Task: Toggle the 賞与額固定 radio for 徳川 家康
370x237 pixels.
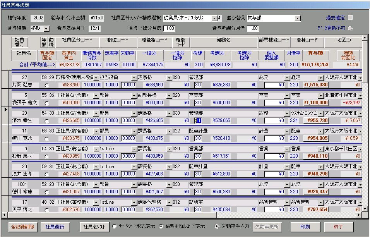Action: (47, 192)
